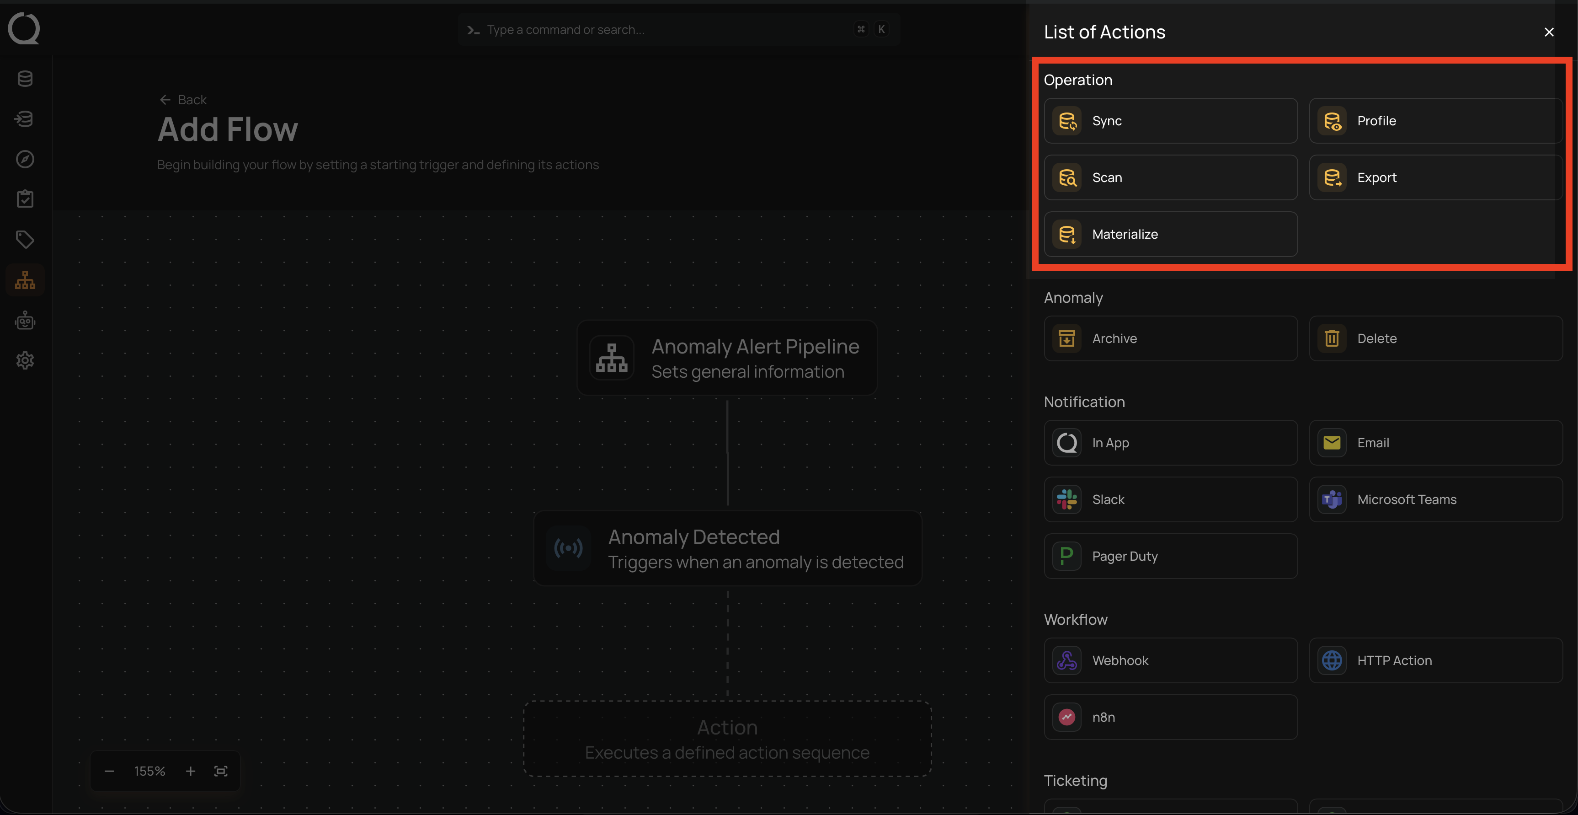Go Back from Add Flow page
Image resolution: width=1578 pixels, height=815 pixels.
coord(183,100)
